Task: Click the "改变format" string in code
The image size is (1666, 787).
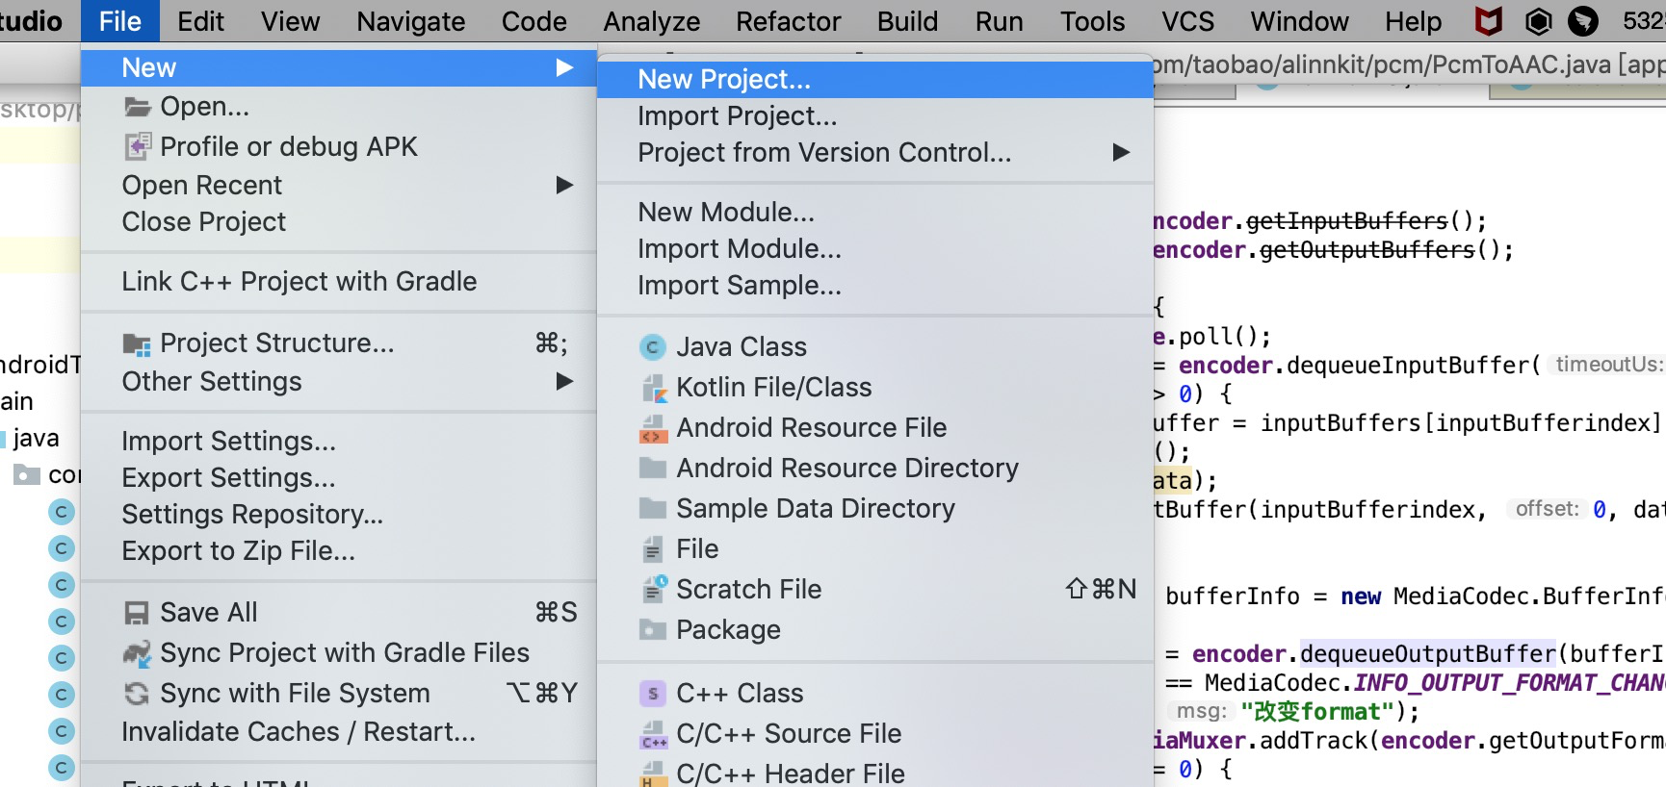Action: (1317, 712)
